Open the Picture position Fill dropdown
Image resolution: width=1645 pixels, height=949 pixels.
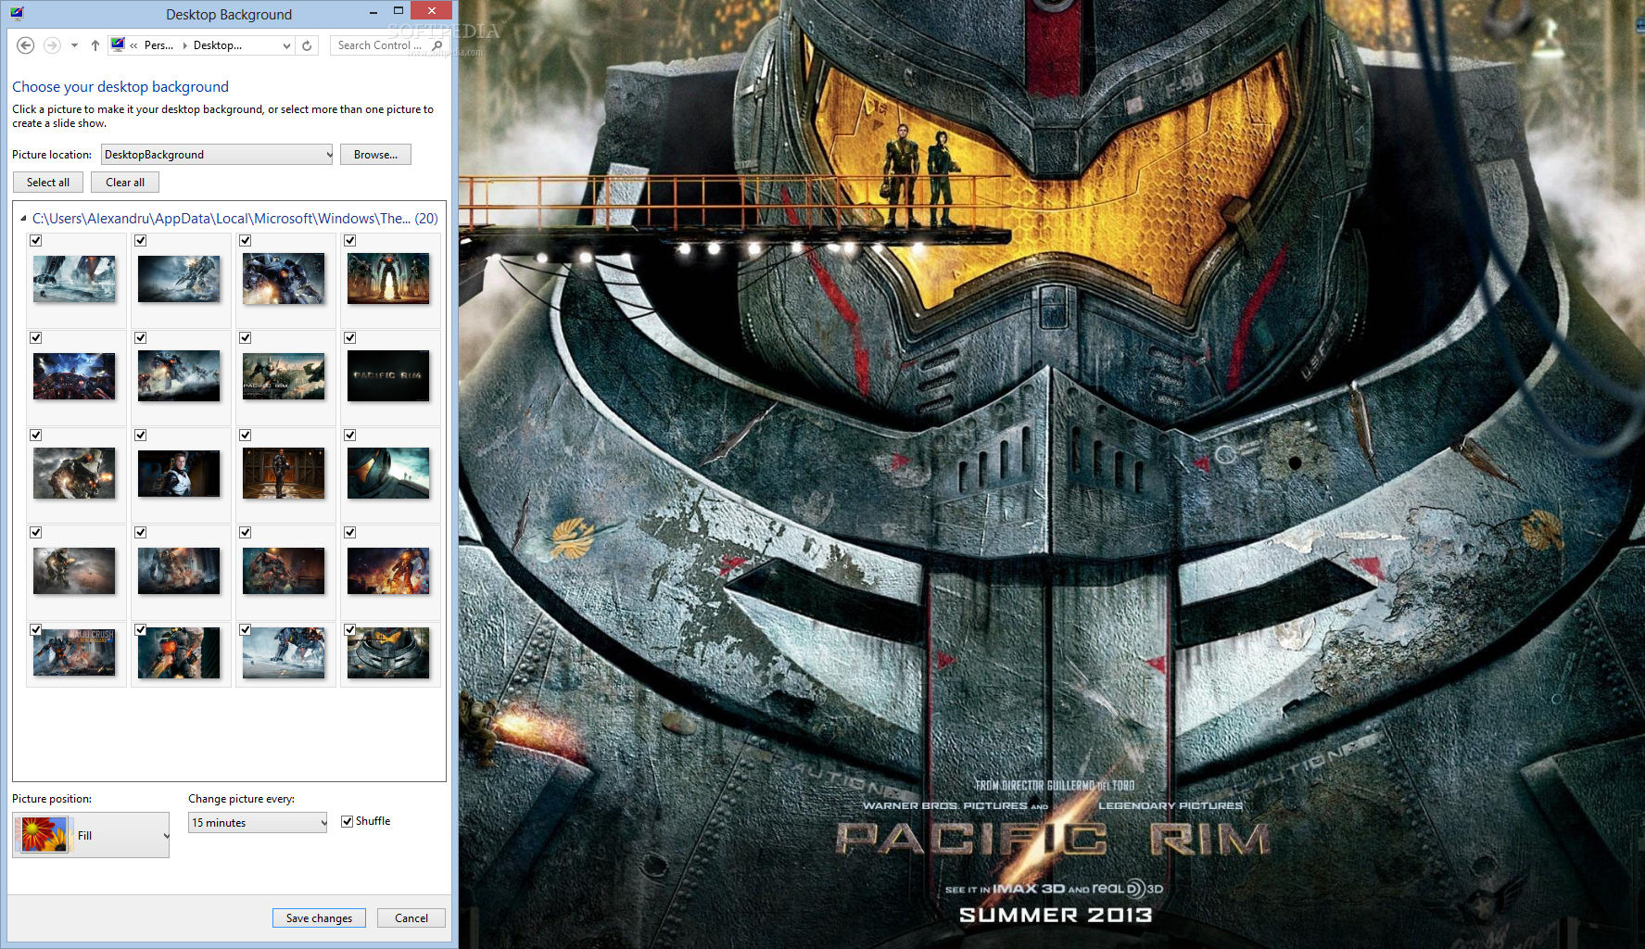(91, 835)
